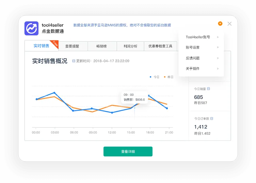Expand 账号设置 submenu arrow

tap(218, 47)
